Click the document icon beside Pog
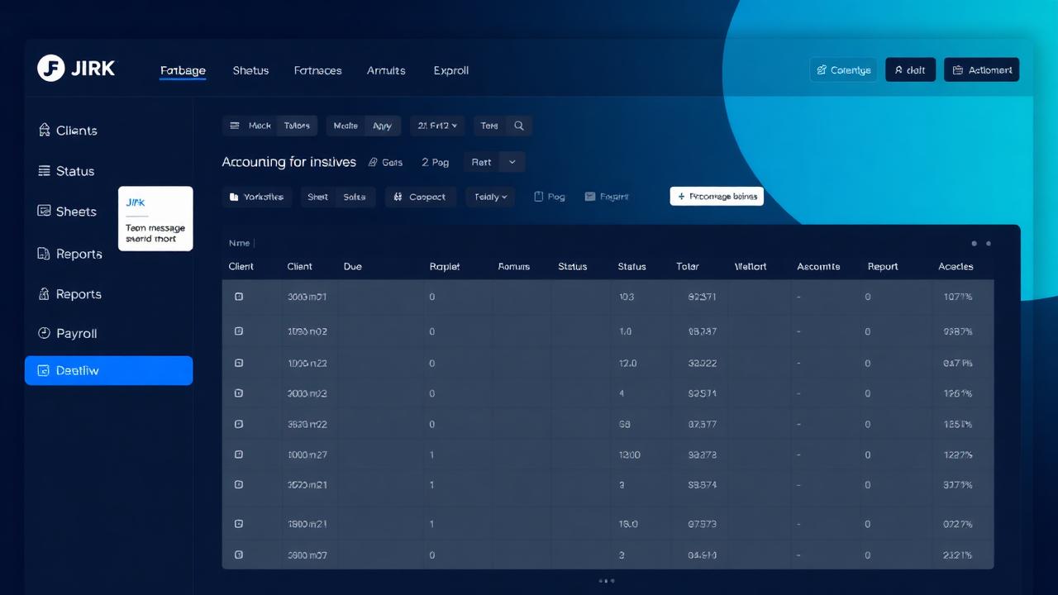This screenshot has height=595, width=1058. [x=539, y=197]
